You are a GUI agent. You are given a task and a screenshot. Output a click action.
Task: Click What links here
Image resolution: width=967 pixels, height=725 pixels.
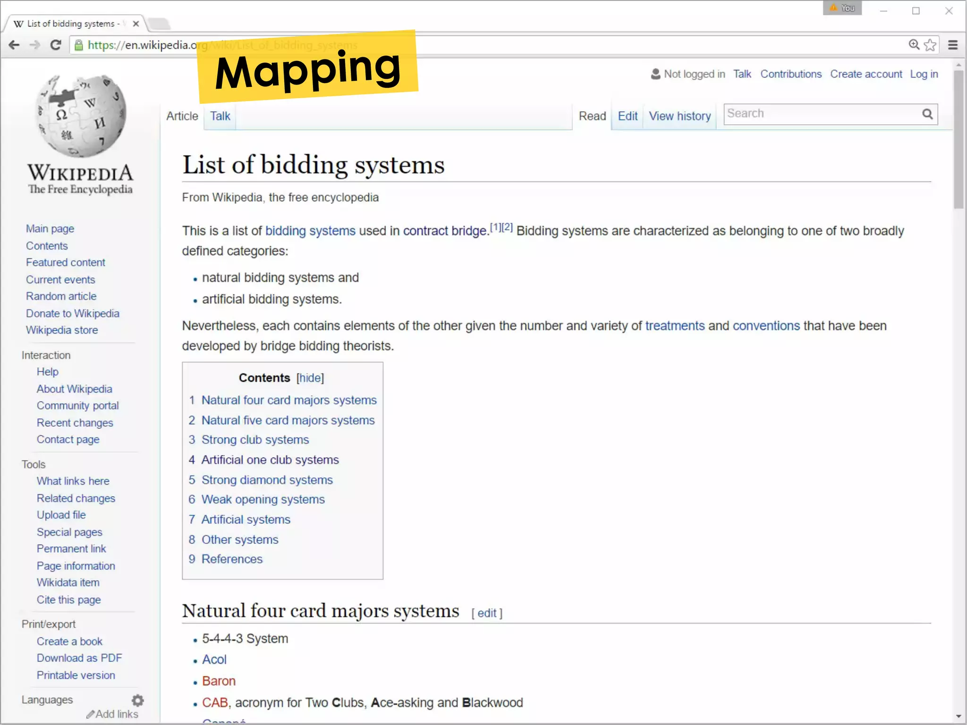coord(73,481)
